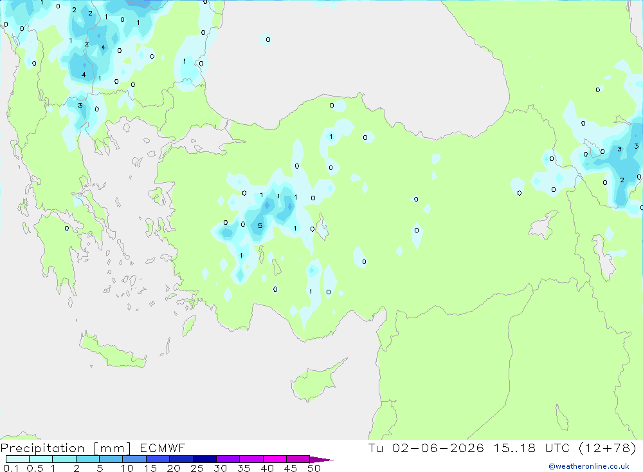Click legend label "10"

(127, 468)
